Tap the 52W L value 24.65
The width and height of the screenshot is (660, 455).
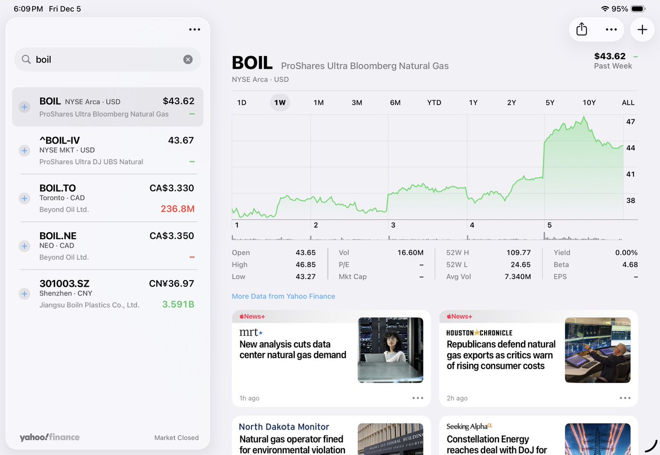click(520, 265)
